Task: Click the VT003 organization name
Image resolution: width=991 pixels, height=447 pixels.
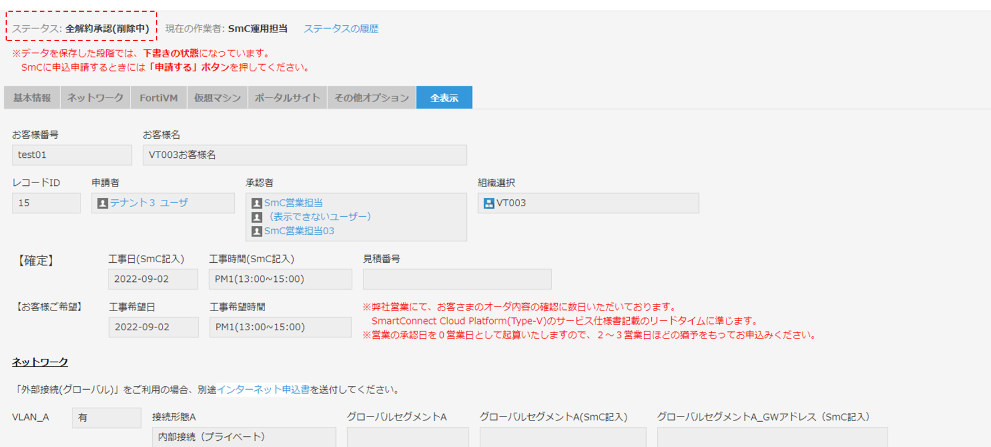Action: (511, 203)
